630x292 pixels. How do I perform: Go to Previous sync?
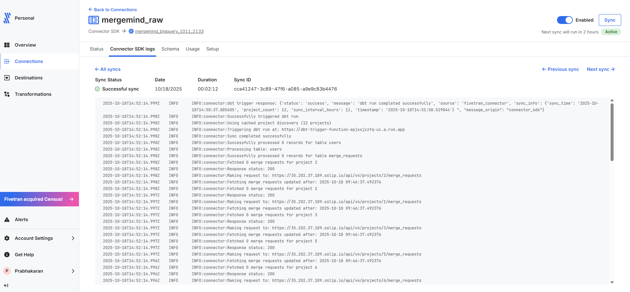pyautogui.click(x=561, y=69)
